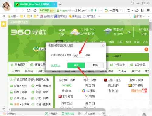Screen dimensions: 152x116
Task: Click the max width input field
Action: pyautogui.click(x=79, y=56)
